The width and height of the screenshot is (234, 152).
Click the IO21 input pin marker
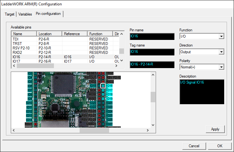(x=103, y=103)
